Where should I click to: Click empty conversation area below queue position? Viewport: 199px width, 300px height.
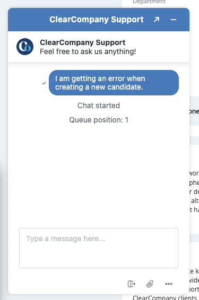click(99, 172)
